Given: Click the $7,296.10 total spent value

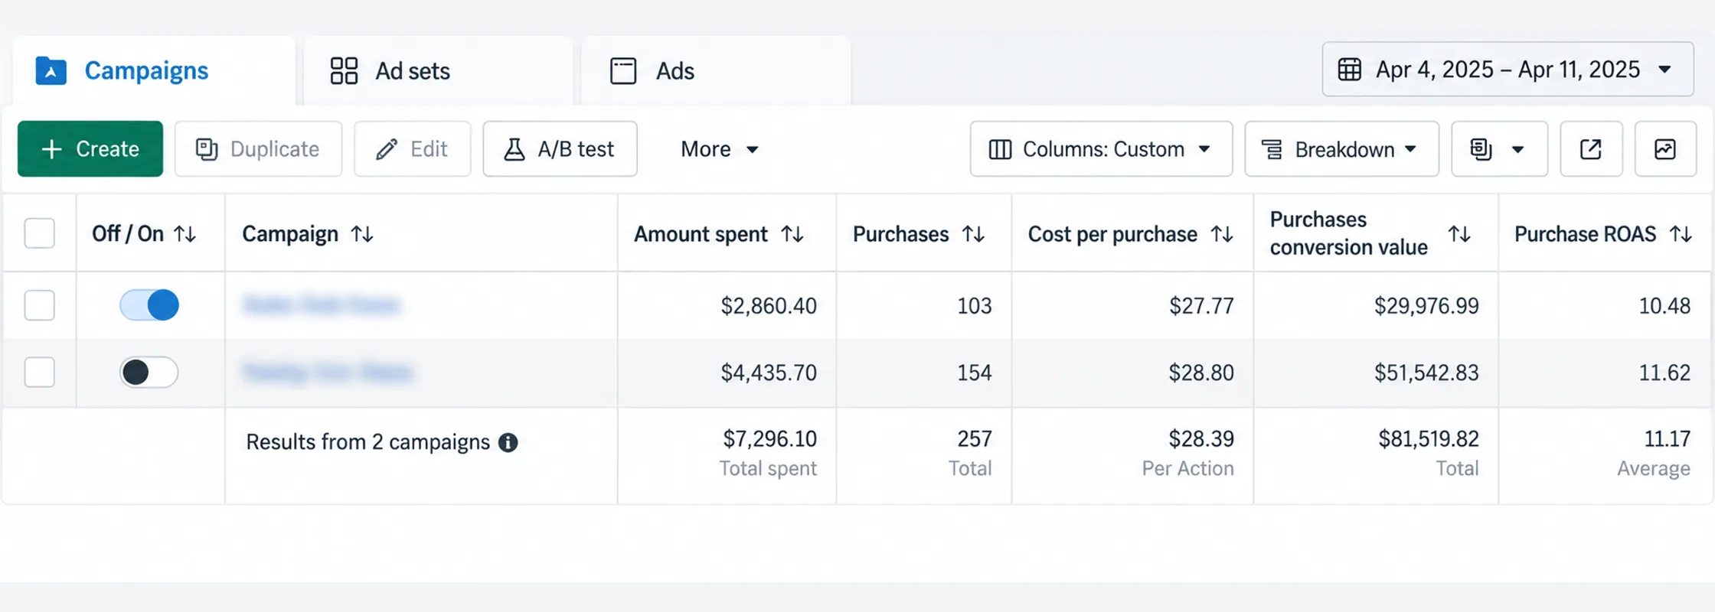Looking at the screenshot, I should coord(769,439).
